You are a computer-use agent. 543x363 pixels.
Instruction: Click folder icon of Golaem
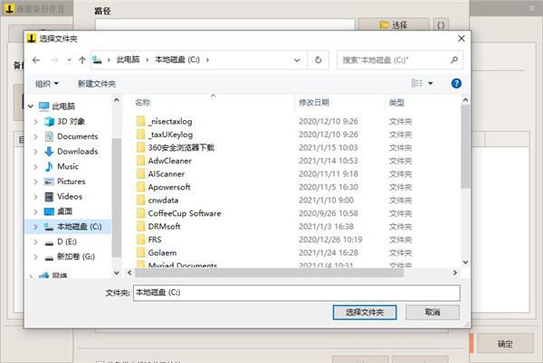click(x=140, y=253)
